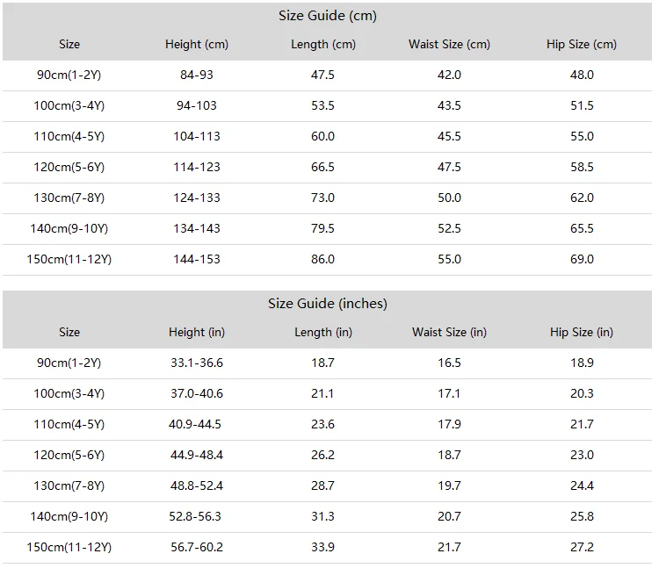Select the 33.1-36.6 height cell
659x568 pixels.
tap(197, 363)
